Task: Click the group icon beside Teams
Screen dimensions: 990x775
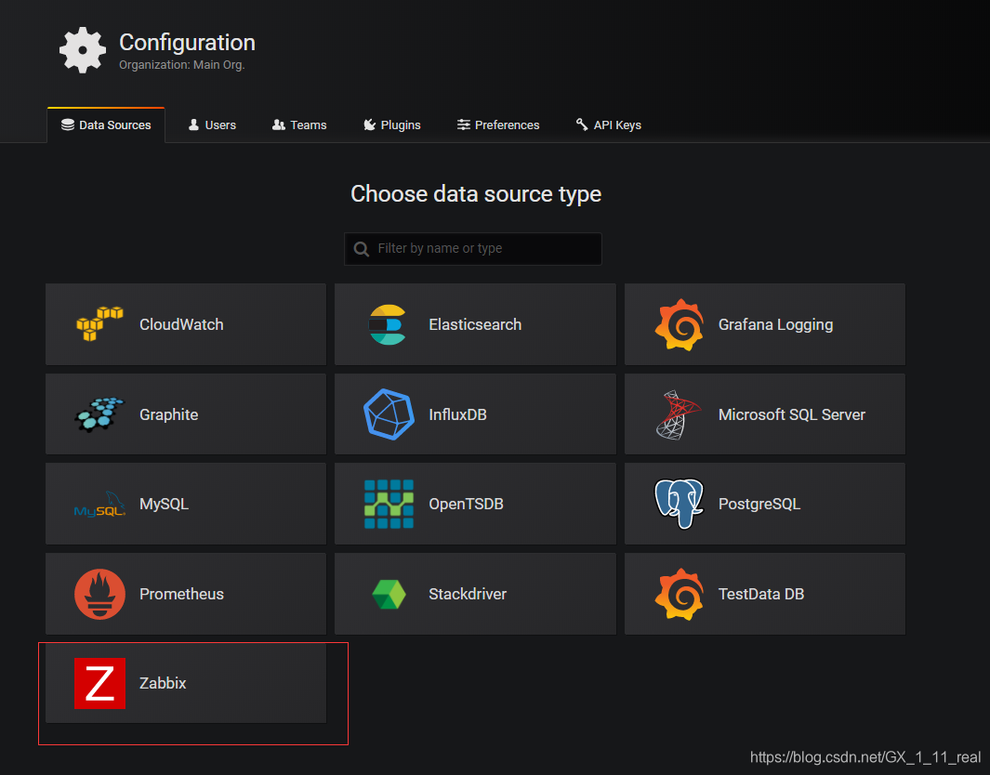Action: 279,125
